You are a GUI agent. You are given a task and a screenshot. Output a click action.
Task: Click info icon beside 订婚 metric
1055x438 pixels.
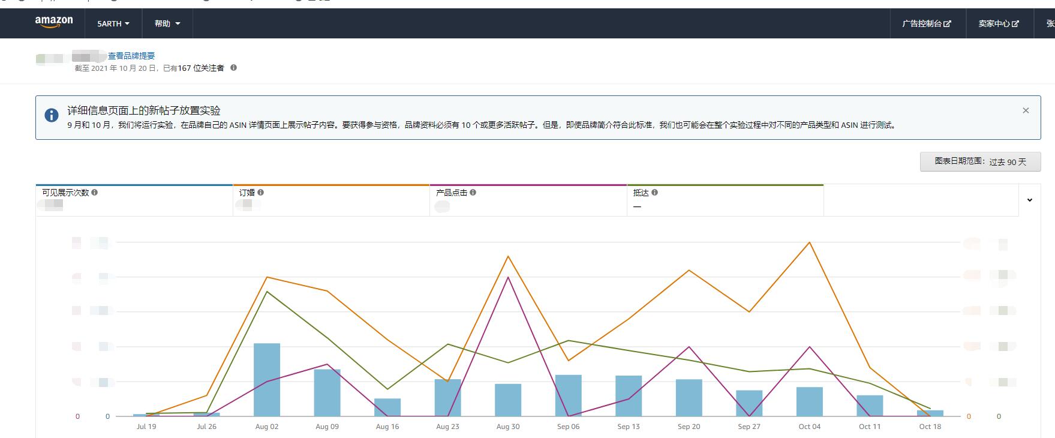click(261, 193)
